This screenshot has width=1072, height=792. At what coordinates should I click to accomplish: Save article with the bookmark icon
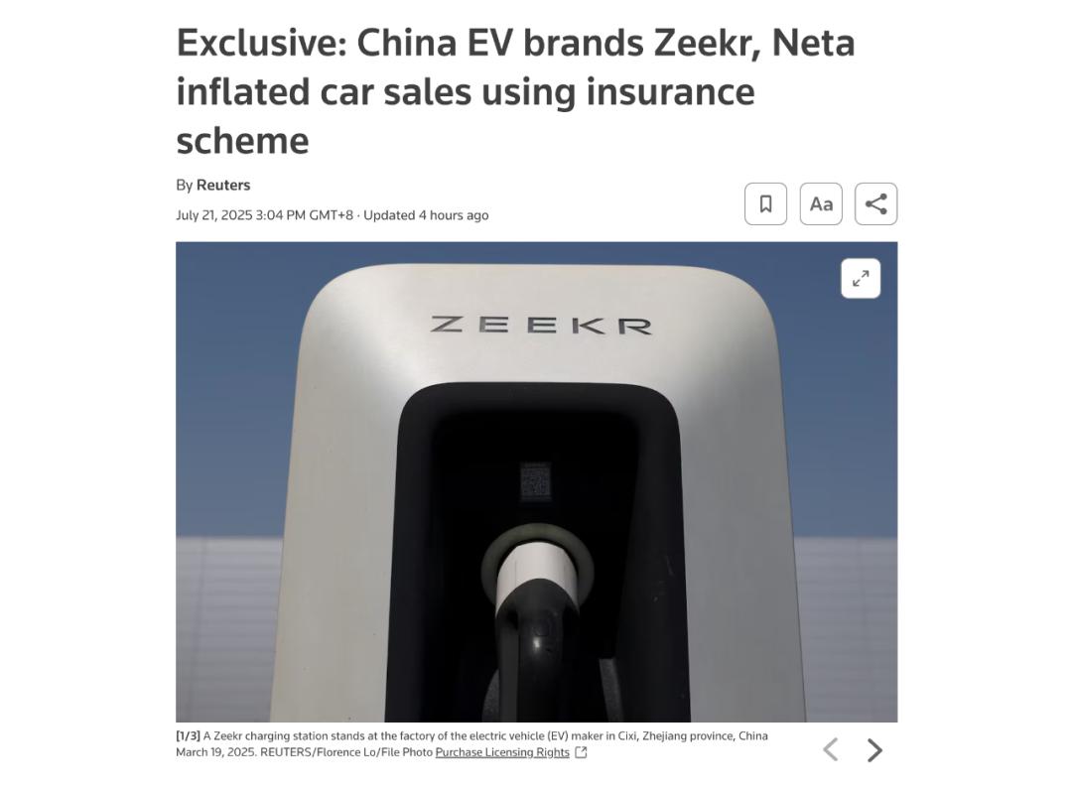[765, 203]
